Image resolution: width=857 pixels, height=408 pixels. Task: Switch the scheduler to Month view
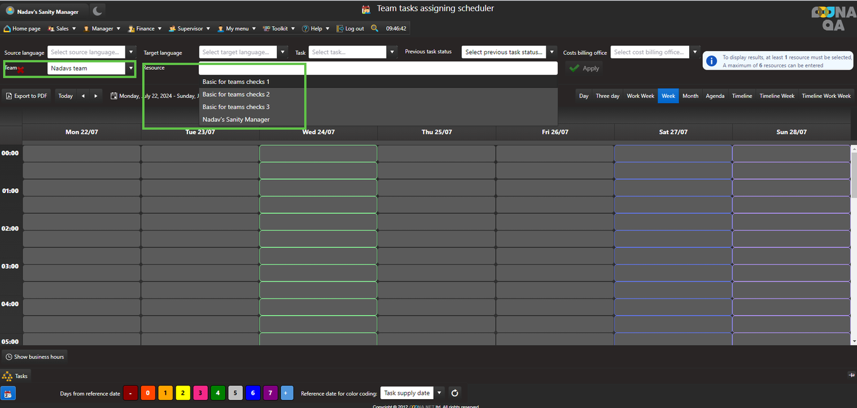pos(690,96)
